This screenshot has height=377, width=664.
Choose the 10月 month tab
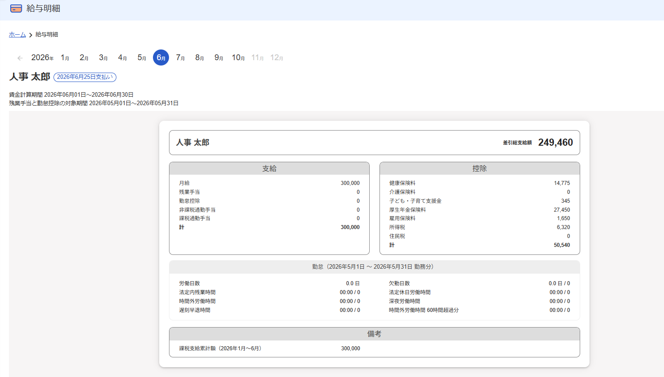coord(238,57)
